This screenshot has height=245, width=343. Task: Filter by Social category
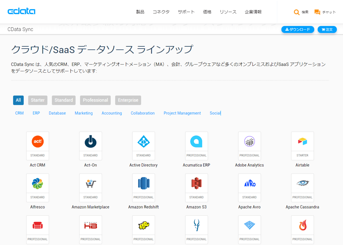pos(215,113)
